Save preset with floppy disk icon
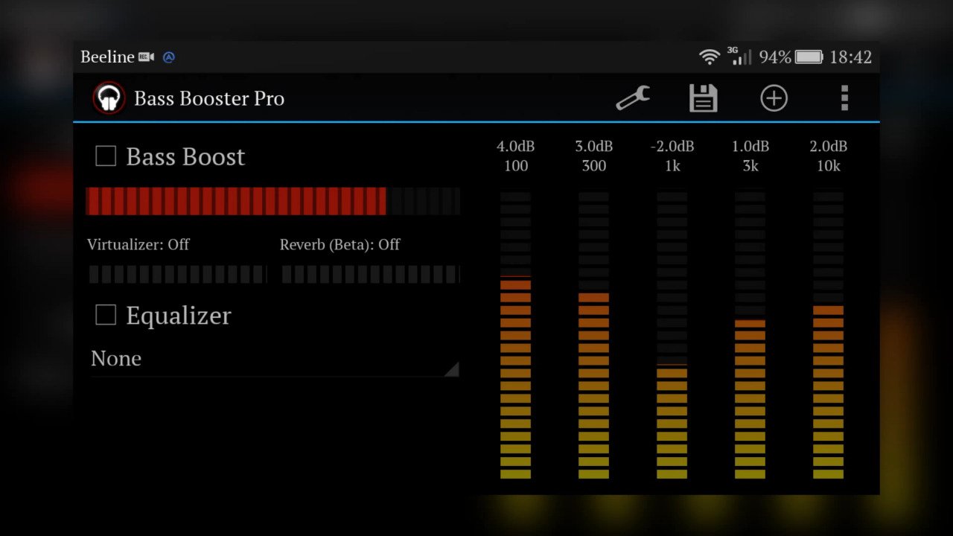Image resolution: width=953 pixels, height=536 pixels. (x=703, y=98)
